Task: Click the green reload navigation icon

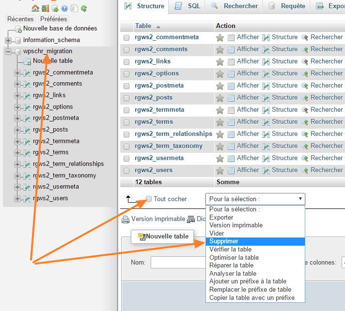Action: pos(84,9)
